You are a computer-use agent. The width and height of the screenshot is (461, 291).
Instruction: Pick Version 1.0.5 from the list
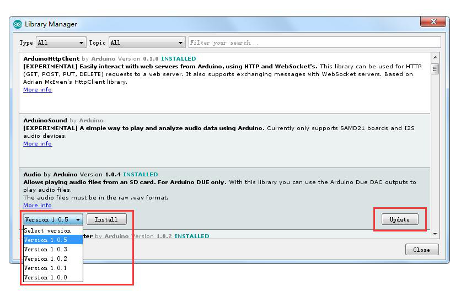(53, 240)
